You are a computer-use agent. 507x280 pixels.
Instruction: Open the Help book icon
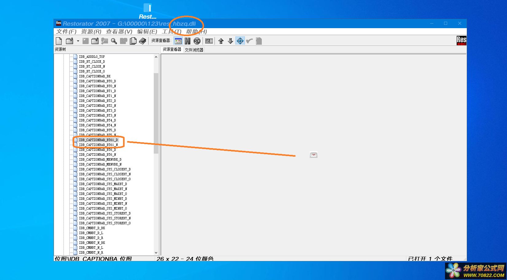[143, 41]
